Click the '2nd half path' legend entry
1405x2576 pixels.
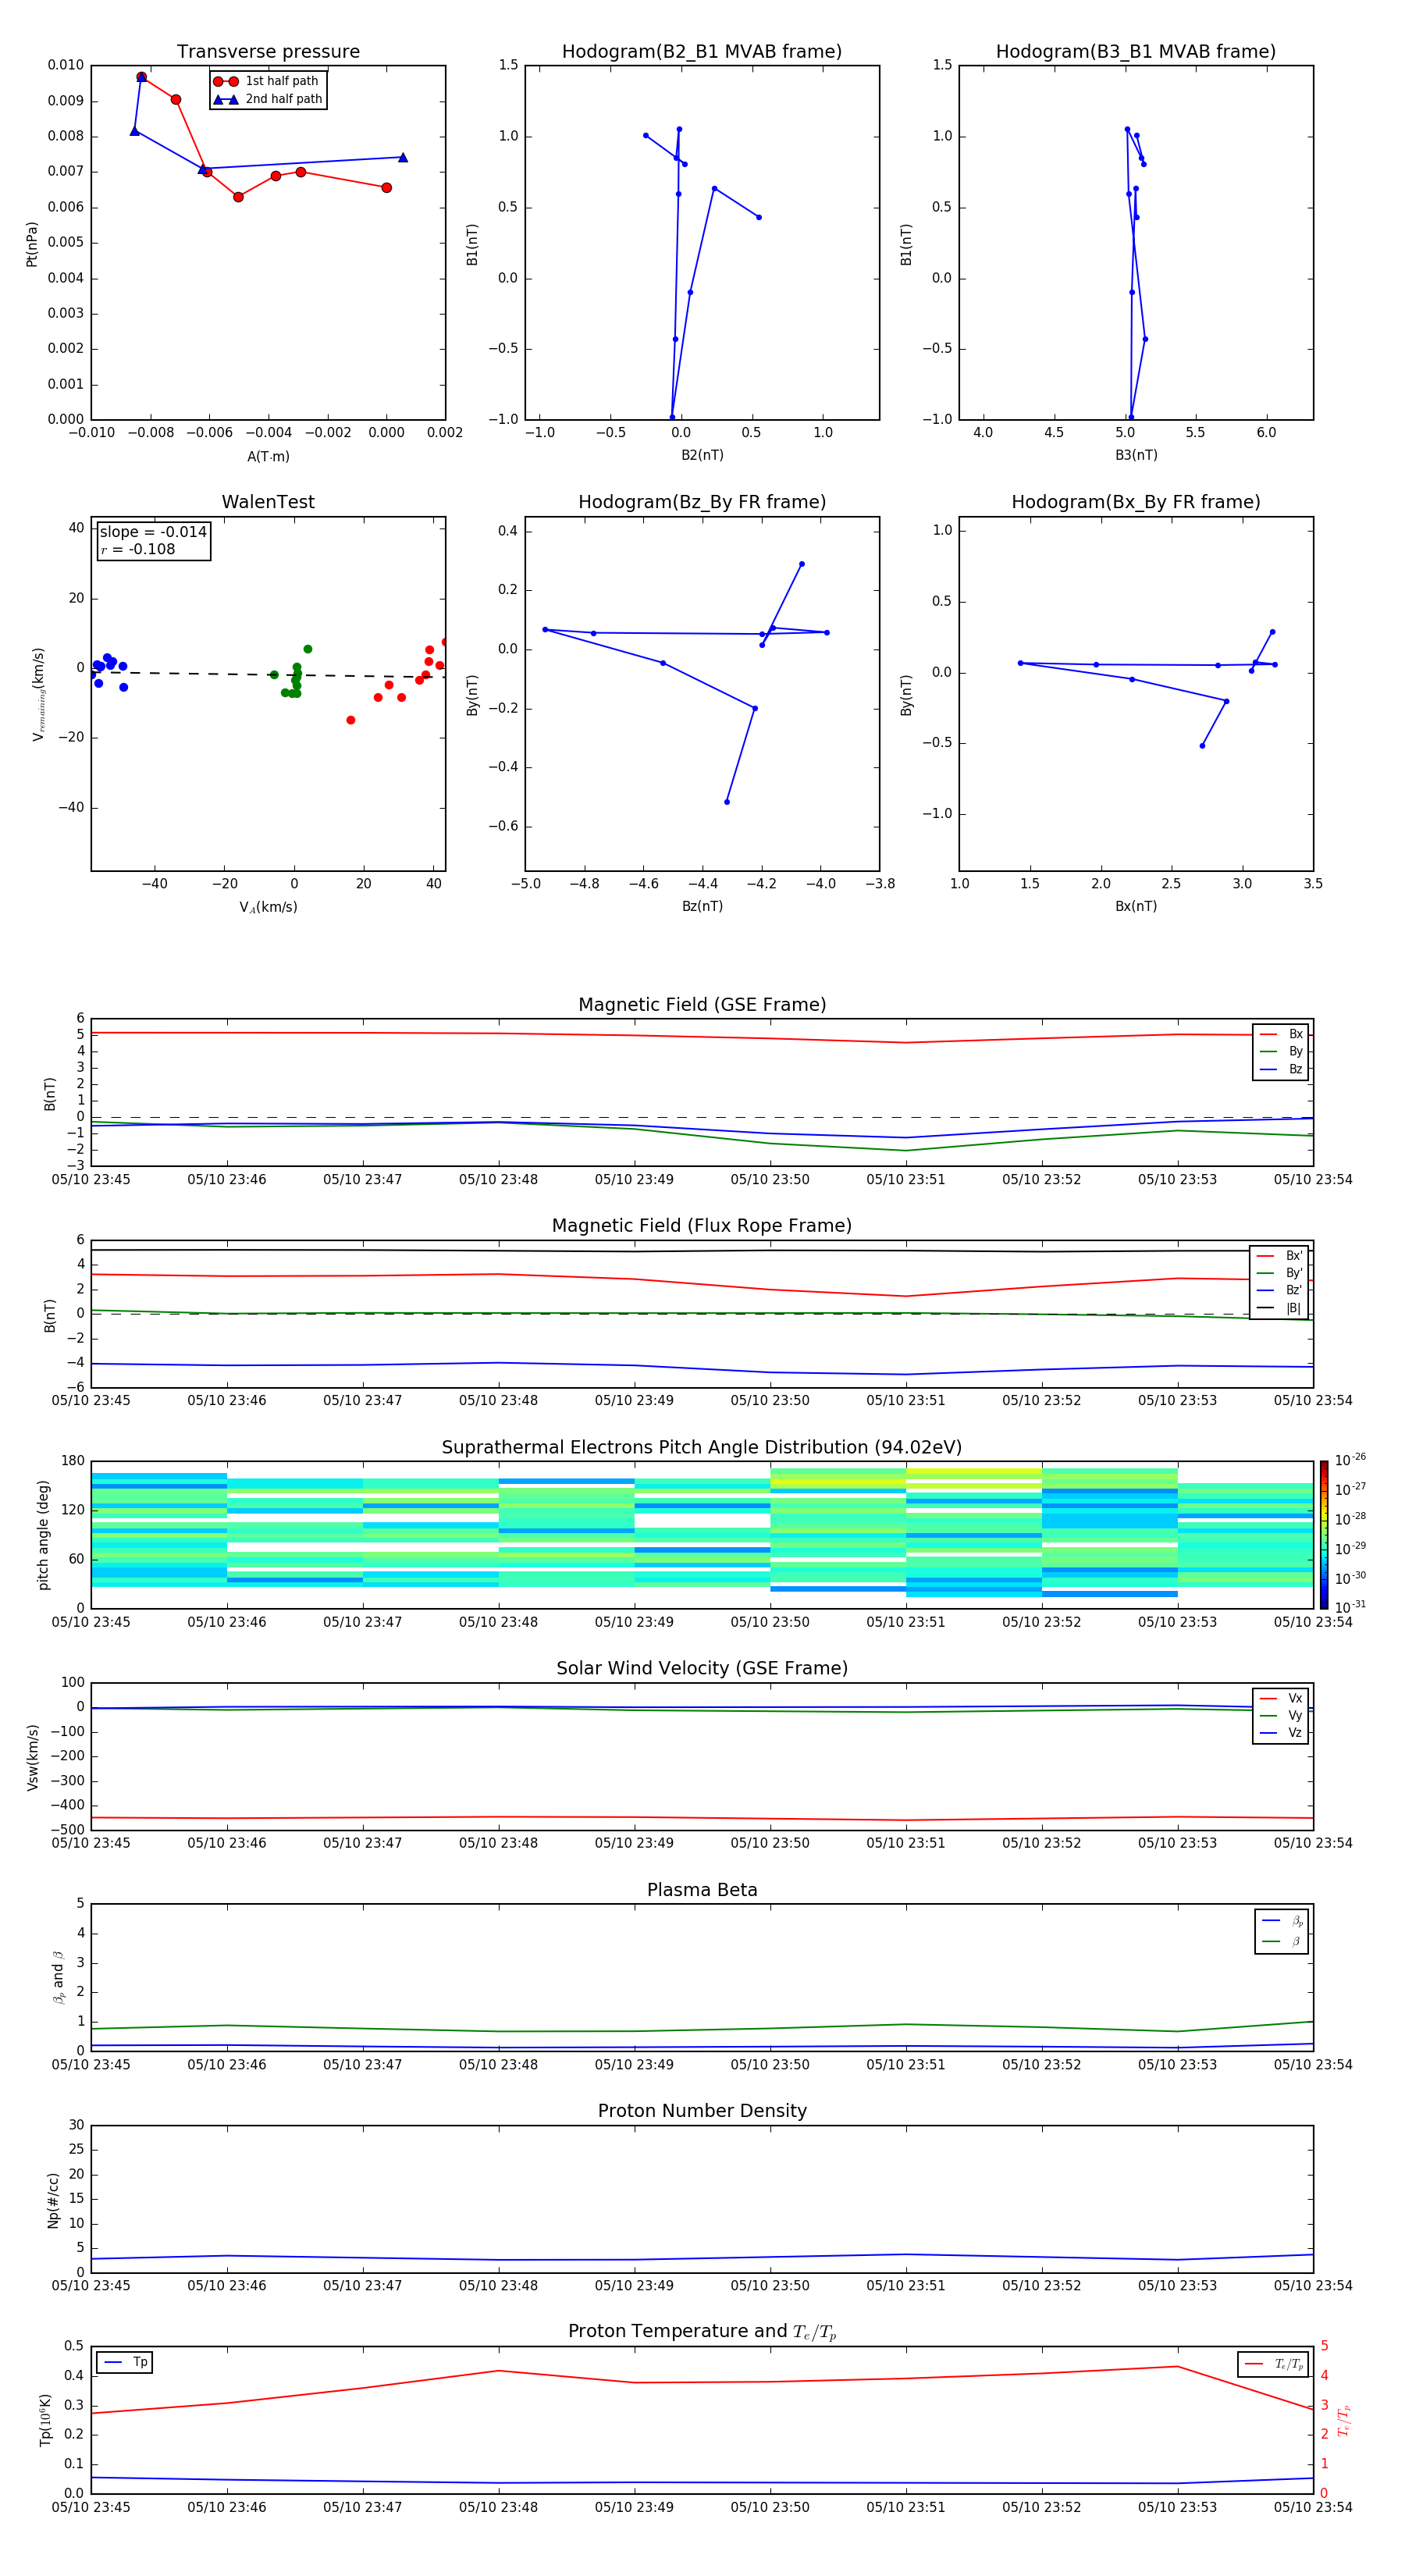269,99
